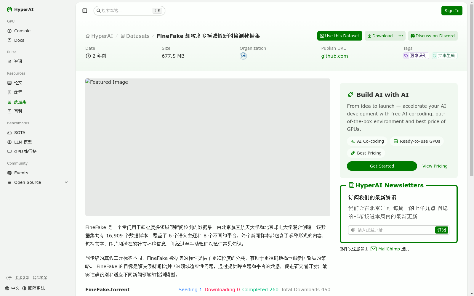474x296 pixels.
Task: Click the organization avatar icon
Action: [243, 56]
